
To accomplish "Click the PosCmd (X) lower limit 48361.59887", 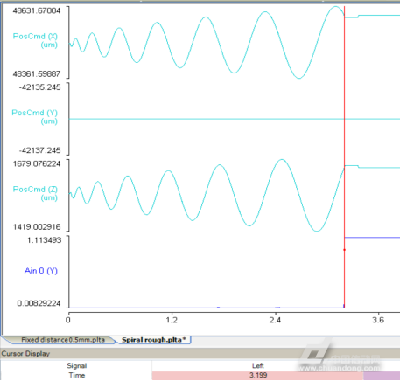I will [x=37, y=74].
